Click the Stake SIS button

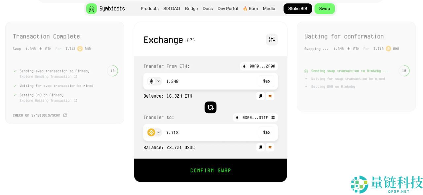pos(297,9)
